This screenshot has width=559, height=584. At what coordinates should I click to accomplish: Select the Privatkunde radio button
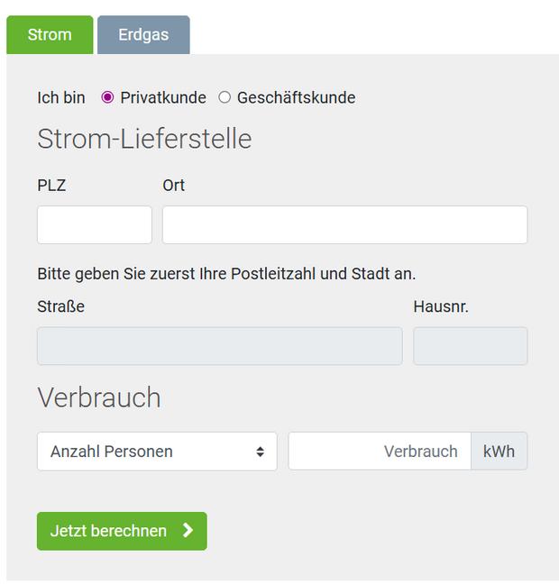[108, 97]
